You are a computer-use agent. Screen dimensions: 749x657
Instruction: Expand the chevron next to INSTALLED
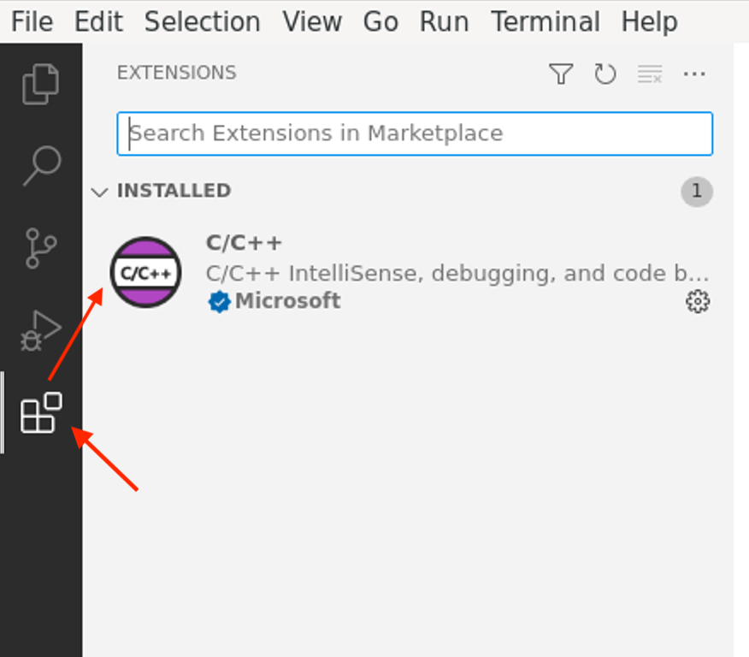tap(99, 192)
